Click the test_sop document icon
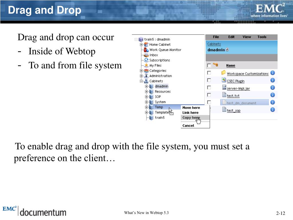The image size is (293, 220). [224, 109]
